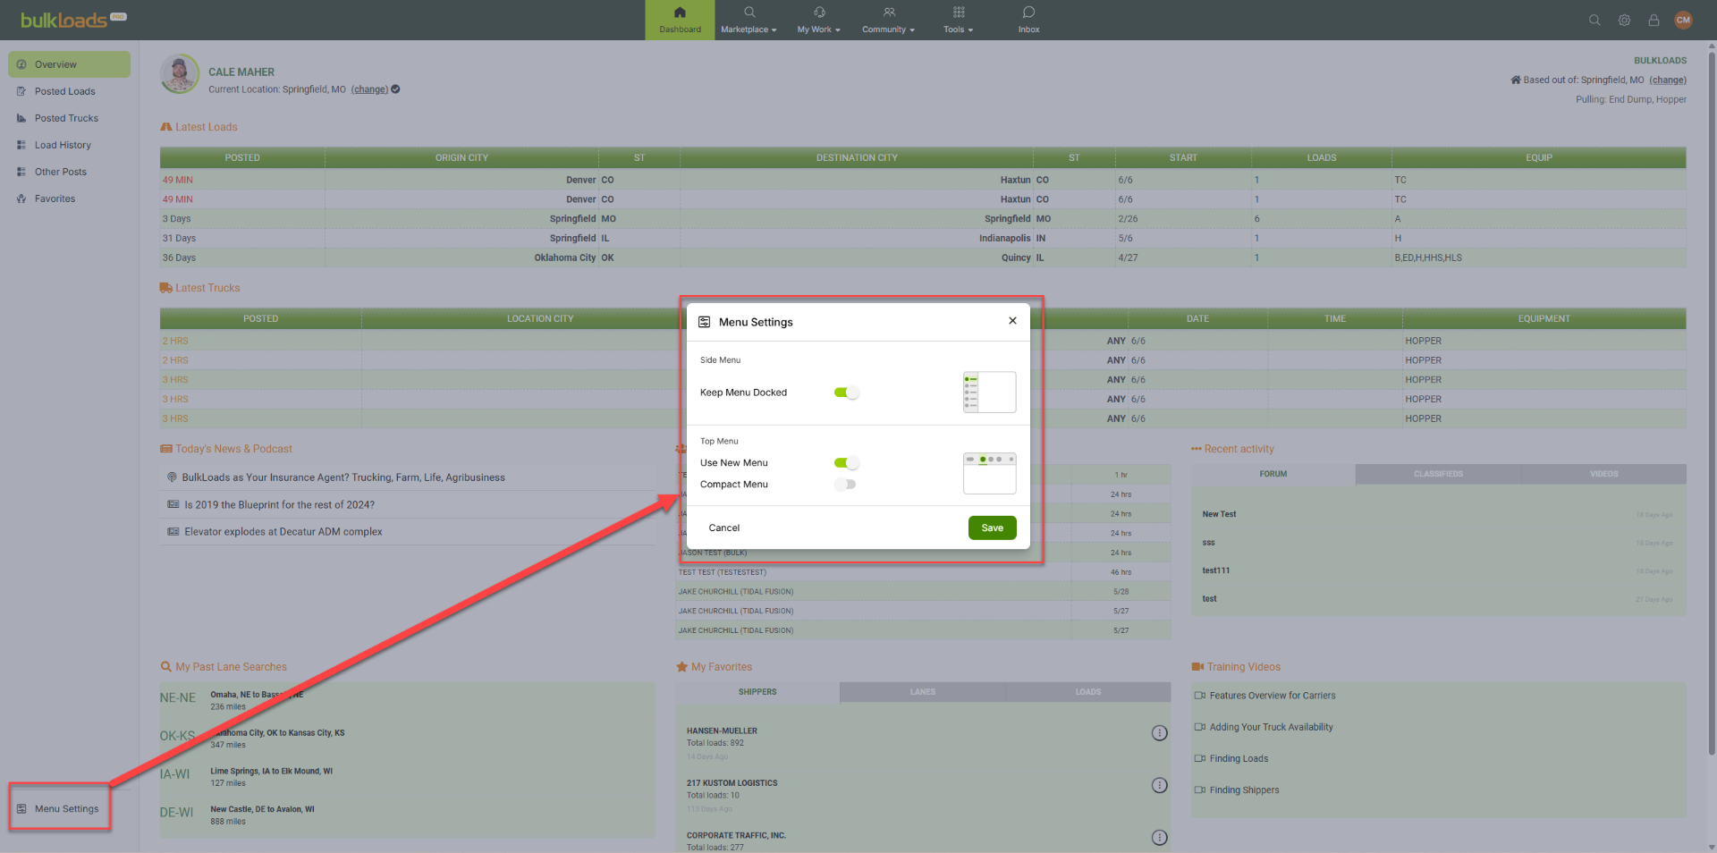Close the Menu Settings dialog
The width and height of the screenshot is (1717, 853).
(x=1012, y=321)
